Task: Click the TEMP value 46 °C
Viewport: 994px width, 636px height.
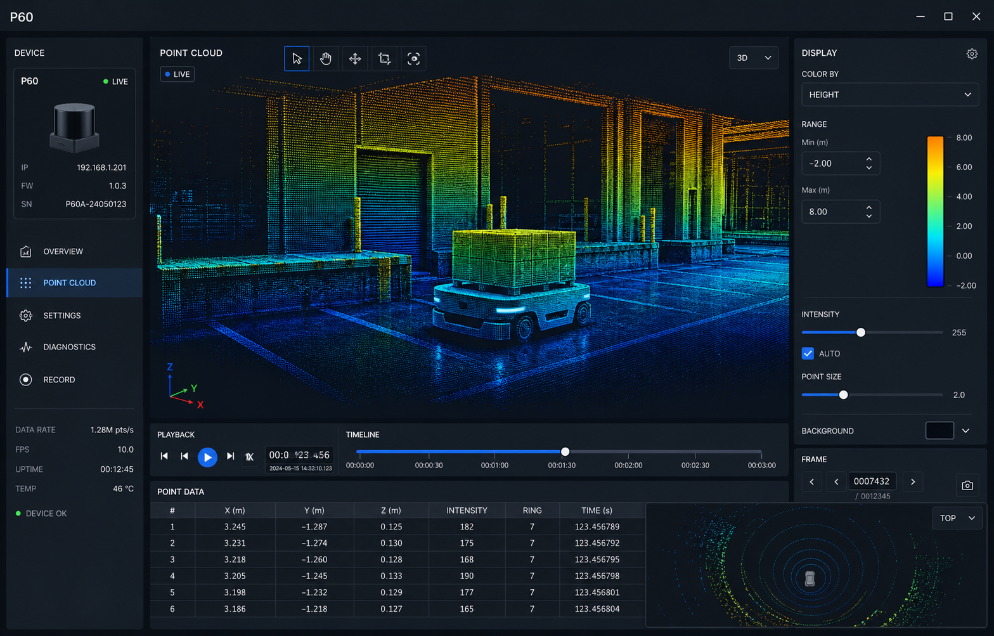Action: (123, 489)
